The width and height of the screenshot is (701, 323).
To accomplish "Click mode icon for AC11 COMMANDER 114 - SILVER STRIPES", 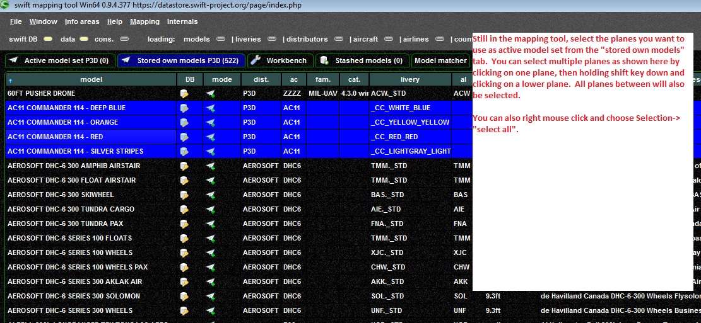I will [211, 151].
